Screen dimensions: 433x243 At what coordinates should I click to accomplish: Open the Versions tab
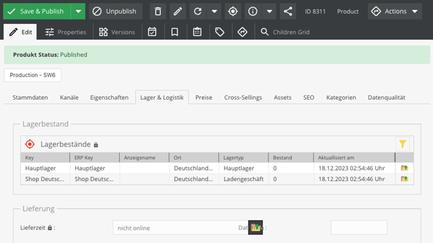pyautogui.click(x=117, y=32)
